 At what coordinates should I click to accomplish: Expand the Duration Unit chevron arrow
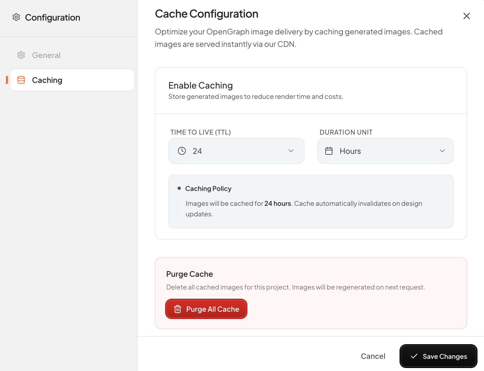[x=442, y=151]
